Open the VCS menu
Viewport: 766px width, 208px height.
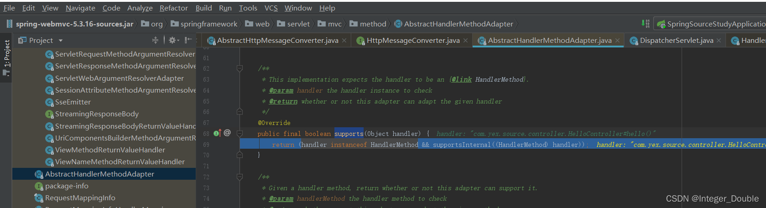click(x=271, y=8)
